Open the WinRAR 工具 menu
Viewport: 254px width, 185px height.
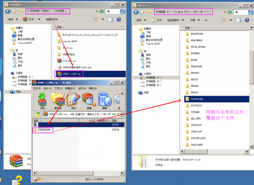58,88
